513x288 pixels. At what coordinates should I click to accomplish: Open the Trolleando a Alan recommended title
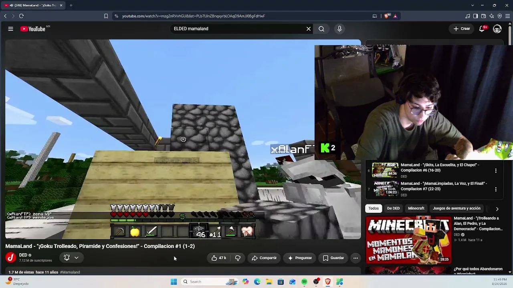[x=478, y=224]
